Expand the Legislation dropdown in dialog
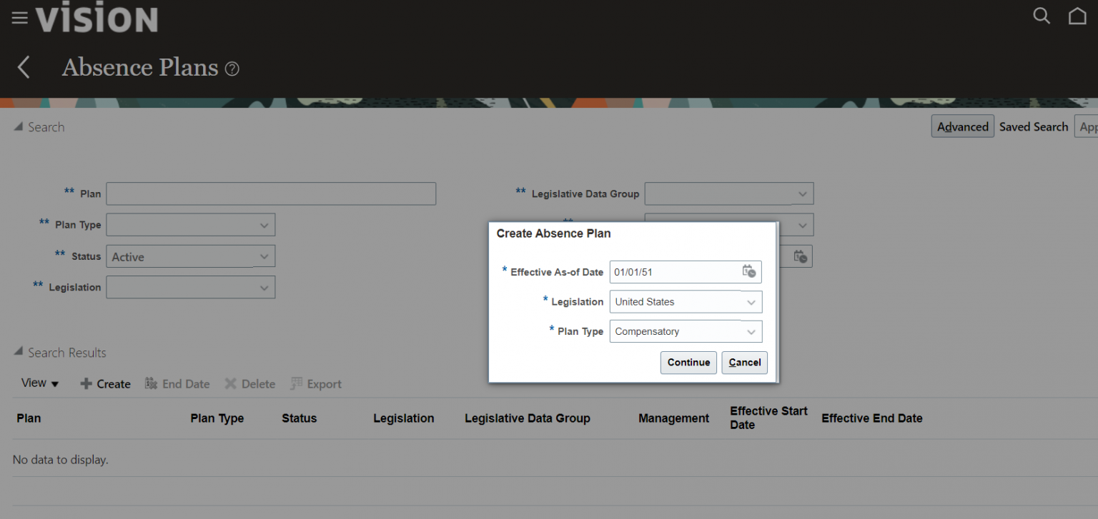Image resolution: width=1098 pixels, height=519 pixels. tap(751, 302)
